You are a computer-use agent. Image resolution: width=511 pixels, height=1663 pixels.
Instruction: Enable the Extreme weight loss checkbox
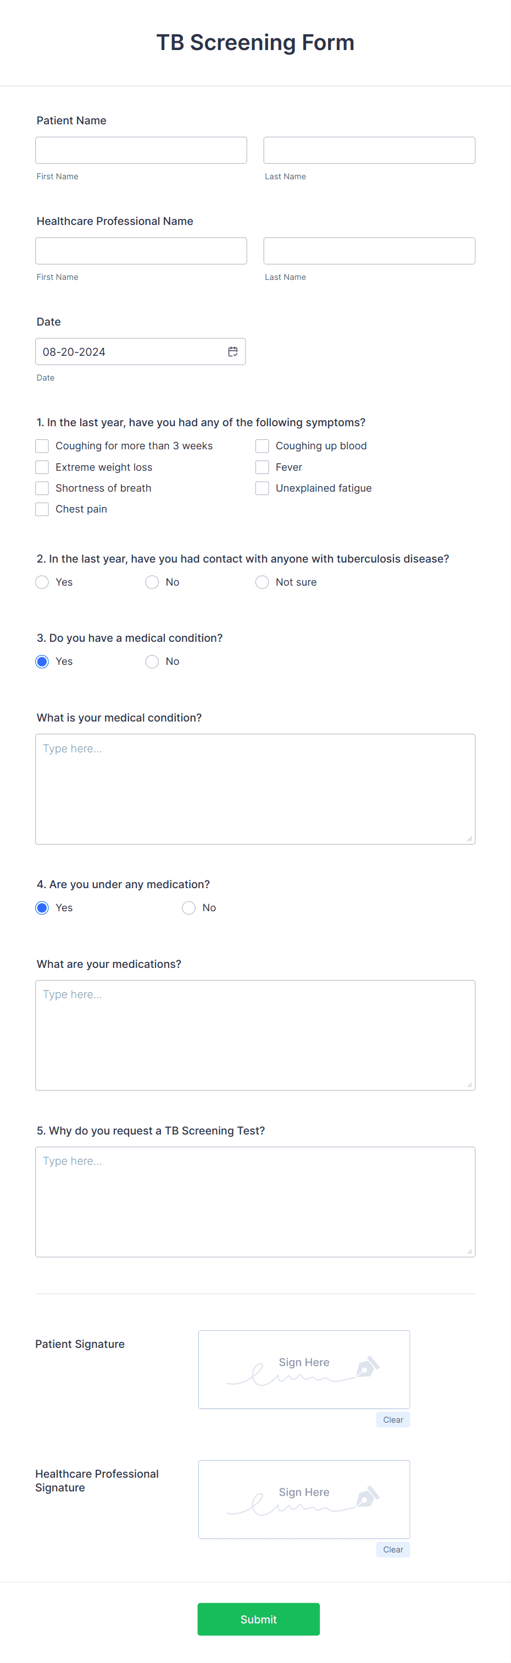pos(42,467)
